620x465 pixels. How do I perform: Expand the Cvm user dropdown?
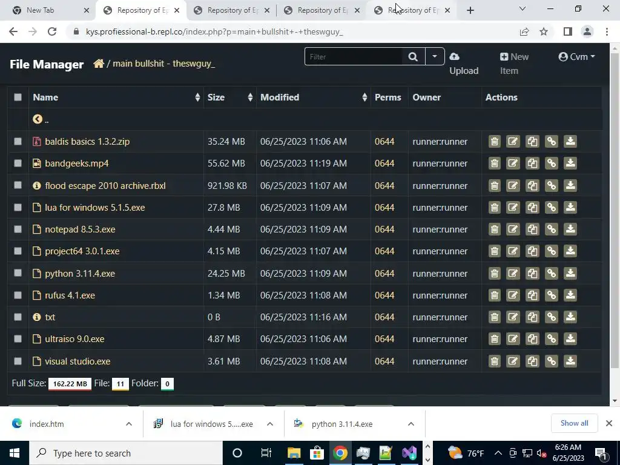pos(576,57)
